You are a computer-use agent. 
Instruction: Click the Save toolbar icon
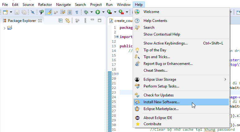pos(17,12)
